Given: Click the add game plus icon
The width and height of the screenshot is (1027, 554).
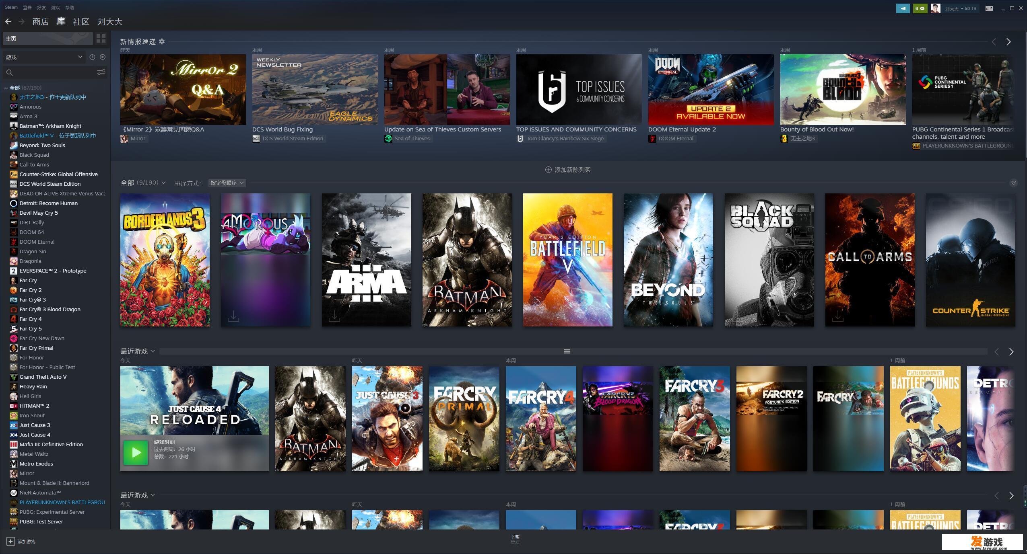Looking at the screenshot, I should coord(11,541).
